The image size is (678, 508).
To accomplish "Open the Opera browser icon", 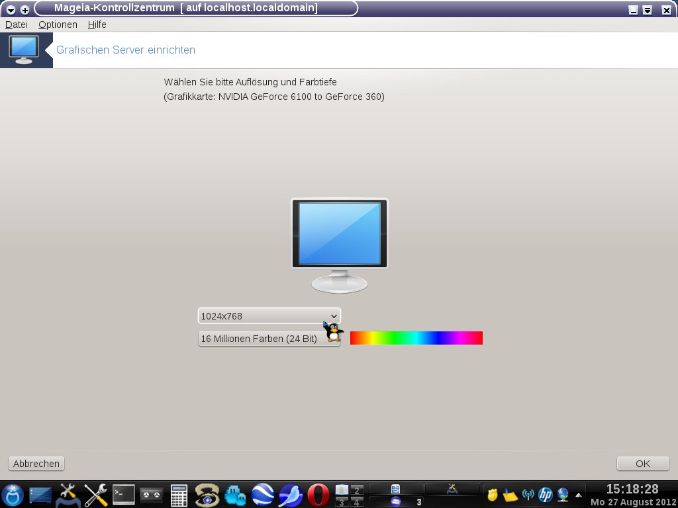I will [318, 495].
